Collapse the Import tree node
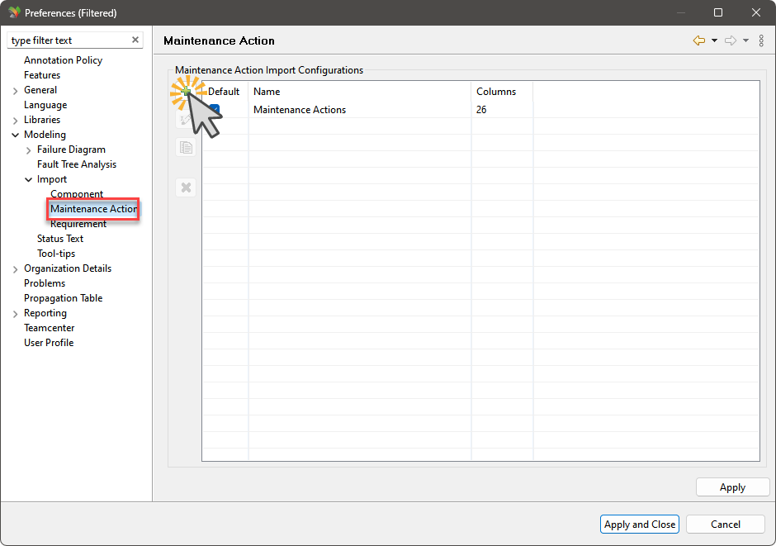 coord(28,178)
